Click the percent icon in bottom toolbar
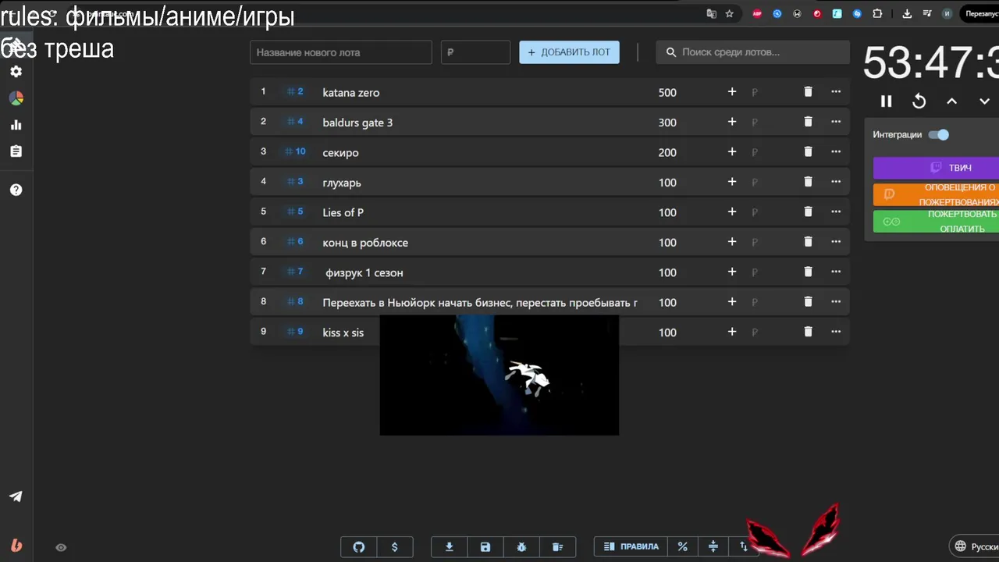 point(682,546)
